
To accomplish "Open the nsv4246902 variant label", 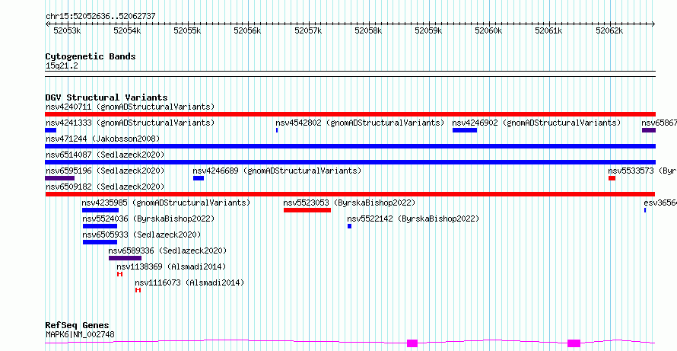I will (536, 123).
